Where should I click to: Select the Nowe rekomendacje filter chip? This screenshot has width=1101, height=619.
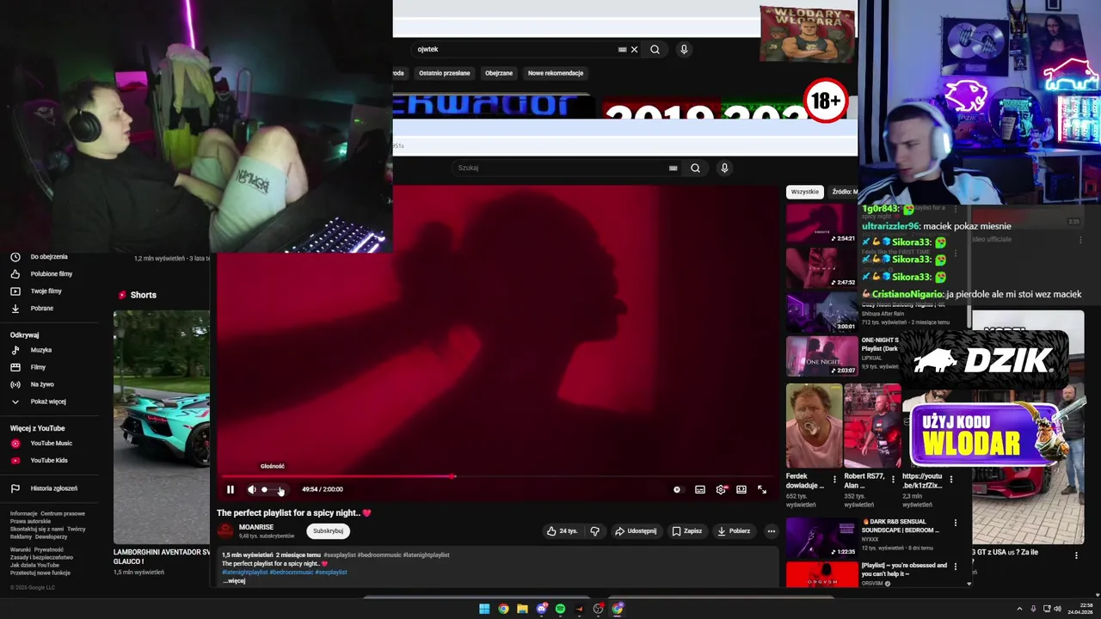click(556, 73)
